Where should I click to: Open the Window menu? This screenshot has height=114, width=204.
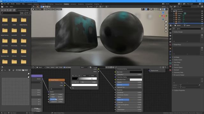tap(18, 4)
